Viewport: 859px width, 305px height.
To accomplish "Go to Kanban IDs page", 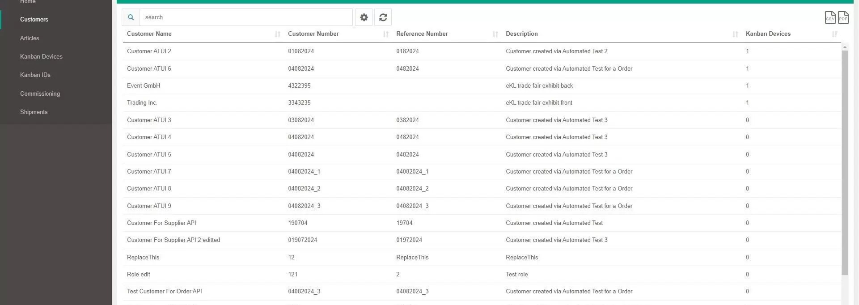I will tap(35, 75).
